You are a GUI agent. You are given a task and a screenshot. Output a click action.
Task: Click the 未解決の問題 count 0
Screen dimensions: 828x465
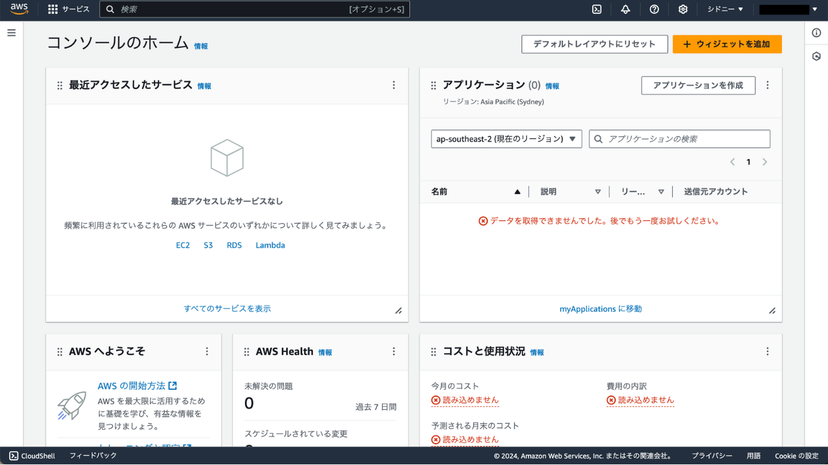point(249,404)
